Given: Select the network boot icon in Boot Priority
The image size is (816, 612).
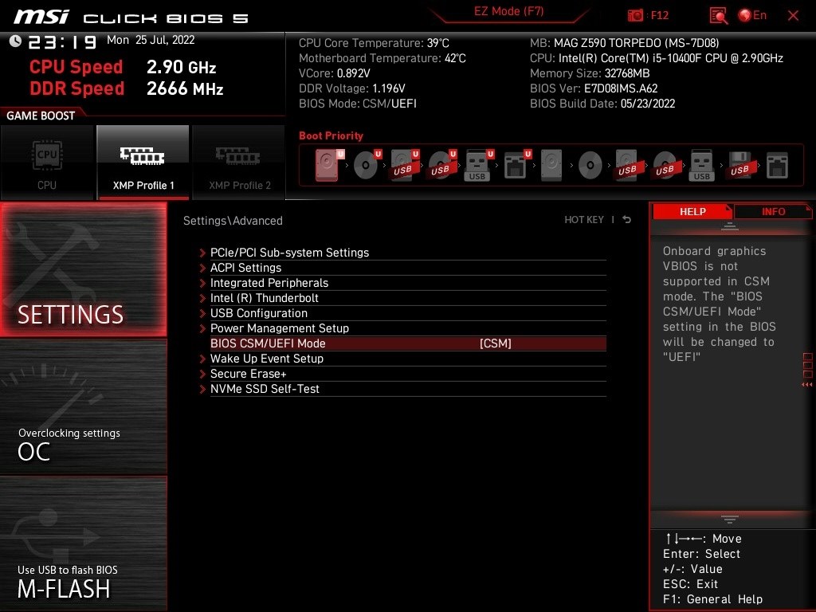Looking at the screenshot, I should pos(516,163).
